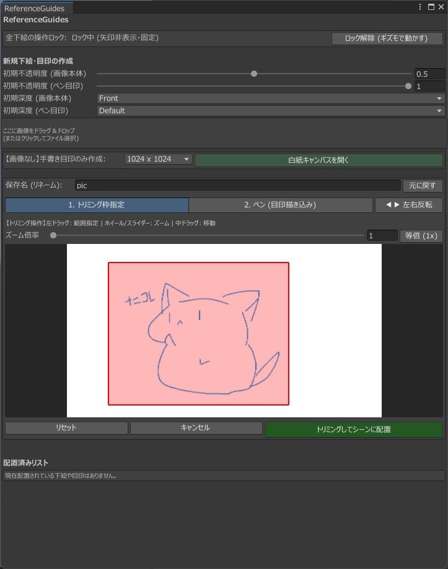Open the 初期深度 (ペン目印) Default dropdown
Viewport: 448px width, 569px height.
point(271,111)
